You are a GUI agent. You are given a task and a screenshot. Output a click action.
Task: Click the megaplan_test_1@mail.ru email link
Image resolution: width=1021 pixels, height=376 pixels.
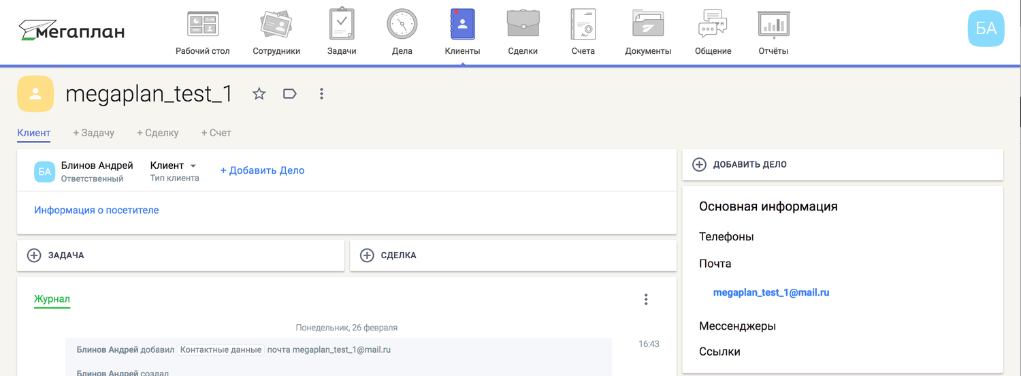(x=771, y=293)
